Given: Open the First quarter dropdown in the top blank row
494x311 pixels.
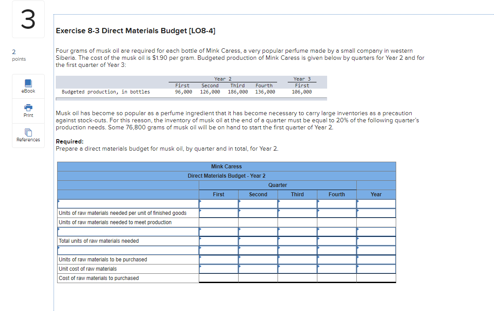Looking at the screenshot, I should coord(219,203).
